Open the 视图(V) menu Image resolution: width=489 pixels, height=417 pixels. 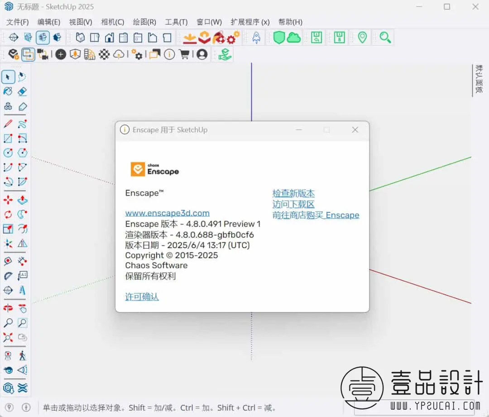[x=81, y=22]
